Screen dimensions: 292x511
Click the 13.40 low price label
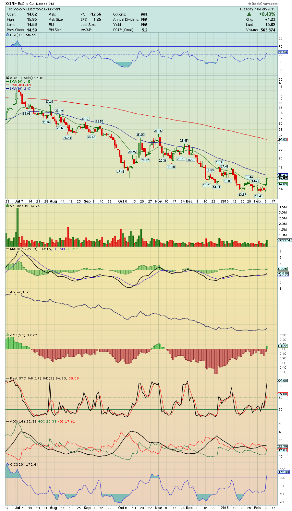258,196
